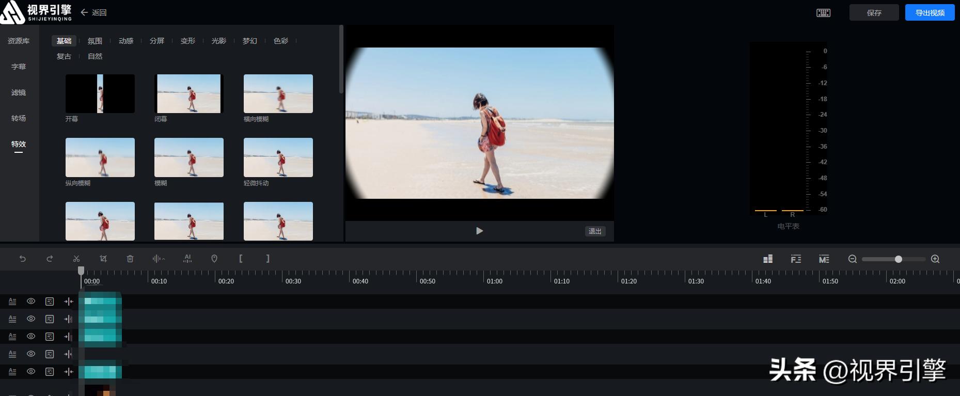
Task: Click the blue 导出视频 export button
Action: pos(930,13)
